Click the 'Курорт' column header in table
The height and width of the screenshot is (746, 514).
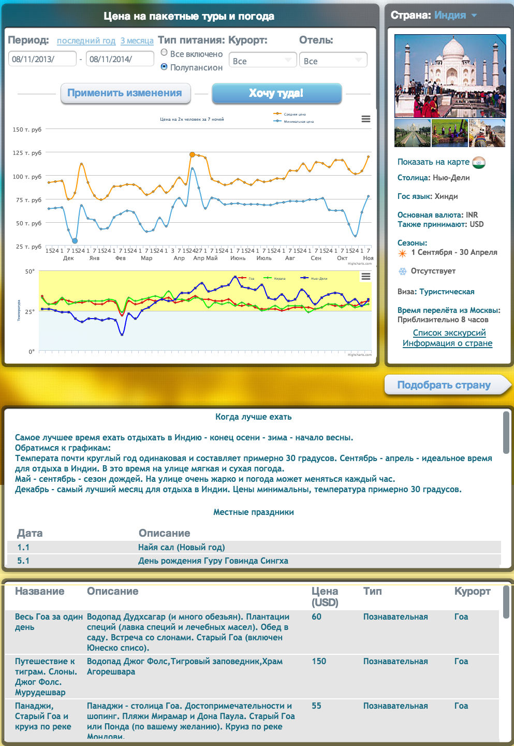[472, 591]
